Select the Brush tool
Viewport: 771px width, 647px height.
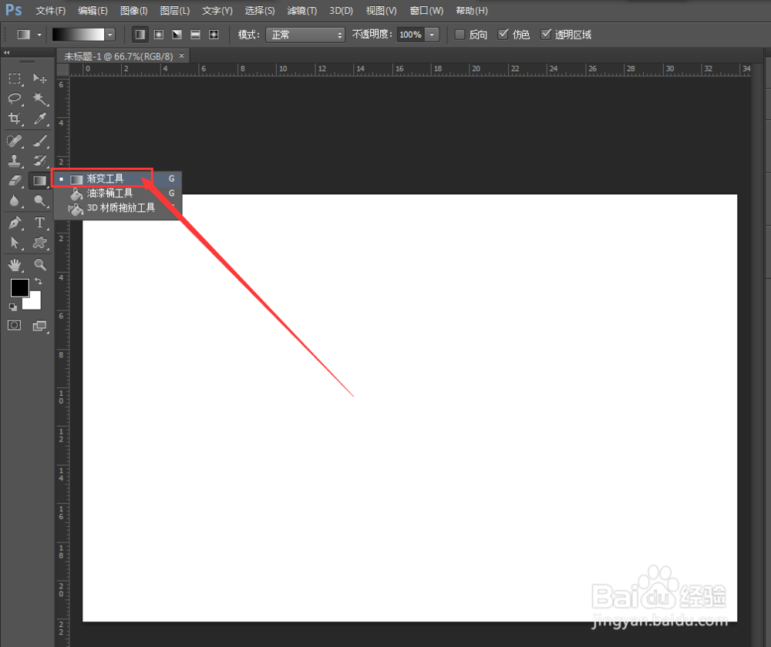40,142
